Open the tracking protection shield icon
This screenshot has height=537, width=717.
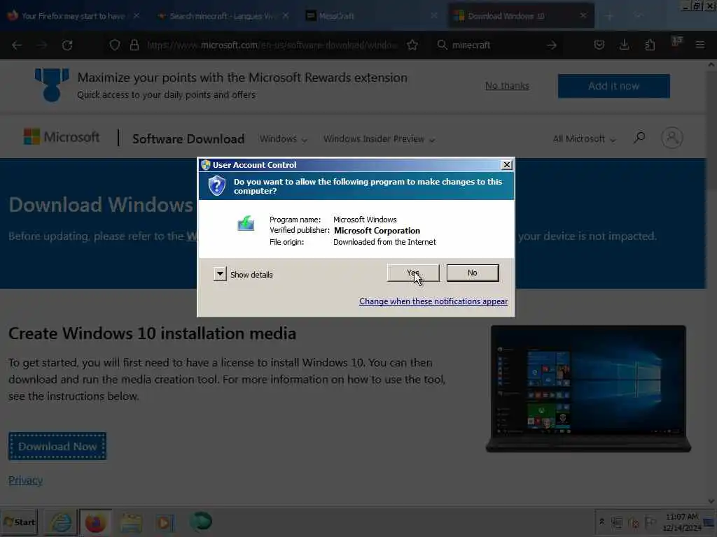[x=115, y=45]
